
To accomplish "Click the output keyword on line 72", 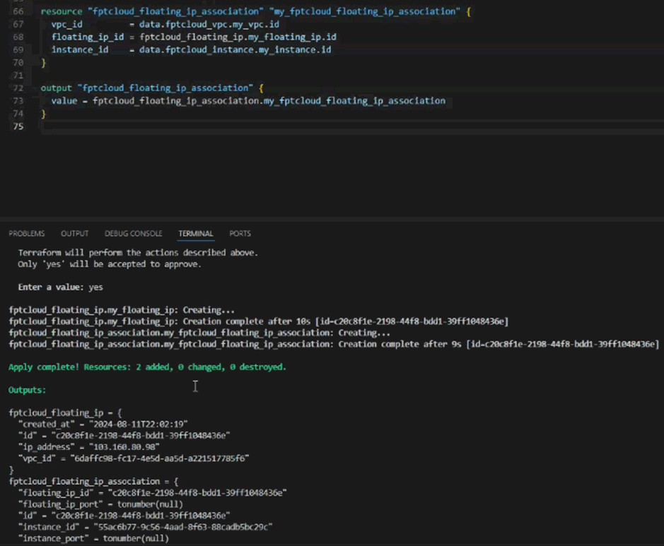I will [57, 88].
